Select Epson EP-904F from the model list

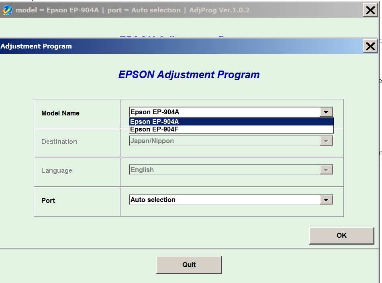231,129
